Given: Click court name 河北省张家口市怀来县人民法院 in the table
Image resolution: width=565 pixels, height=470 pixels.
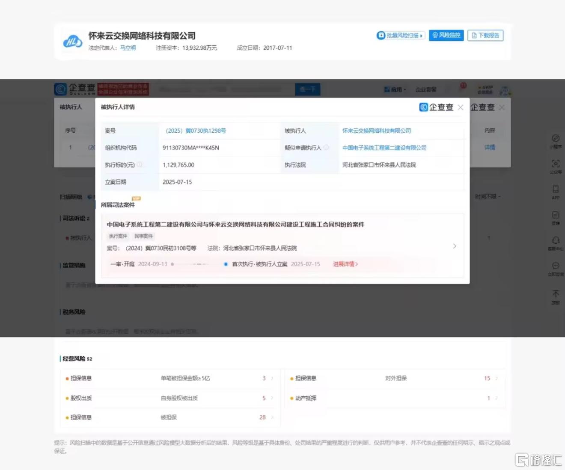Looking at the screenshot, I should (379, 165).
